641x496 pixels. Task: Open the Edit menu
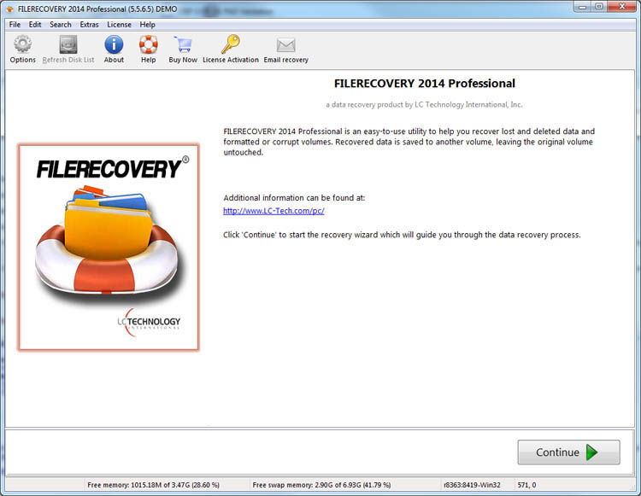[x=35, y=25]
